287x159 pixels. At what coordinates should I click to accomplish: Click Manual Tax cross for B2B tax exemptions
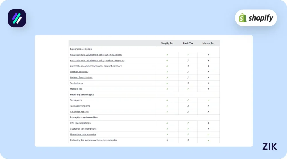click(209, 123)
